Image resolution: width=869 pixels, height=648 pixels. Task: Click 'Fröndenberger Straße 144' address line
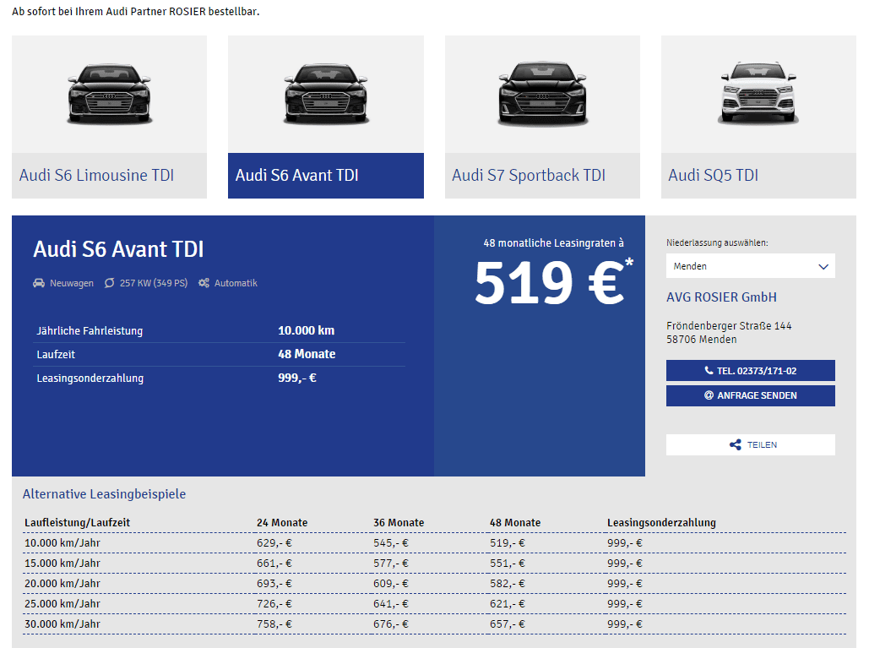pyautogui.click(x=729, y=326)
